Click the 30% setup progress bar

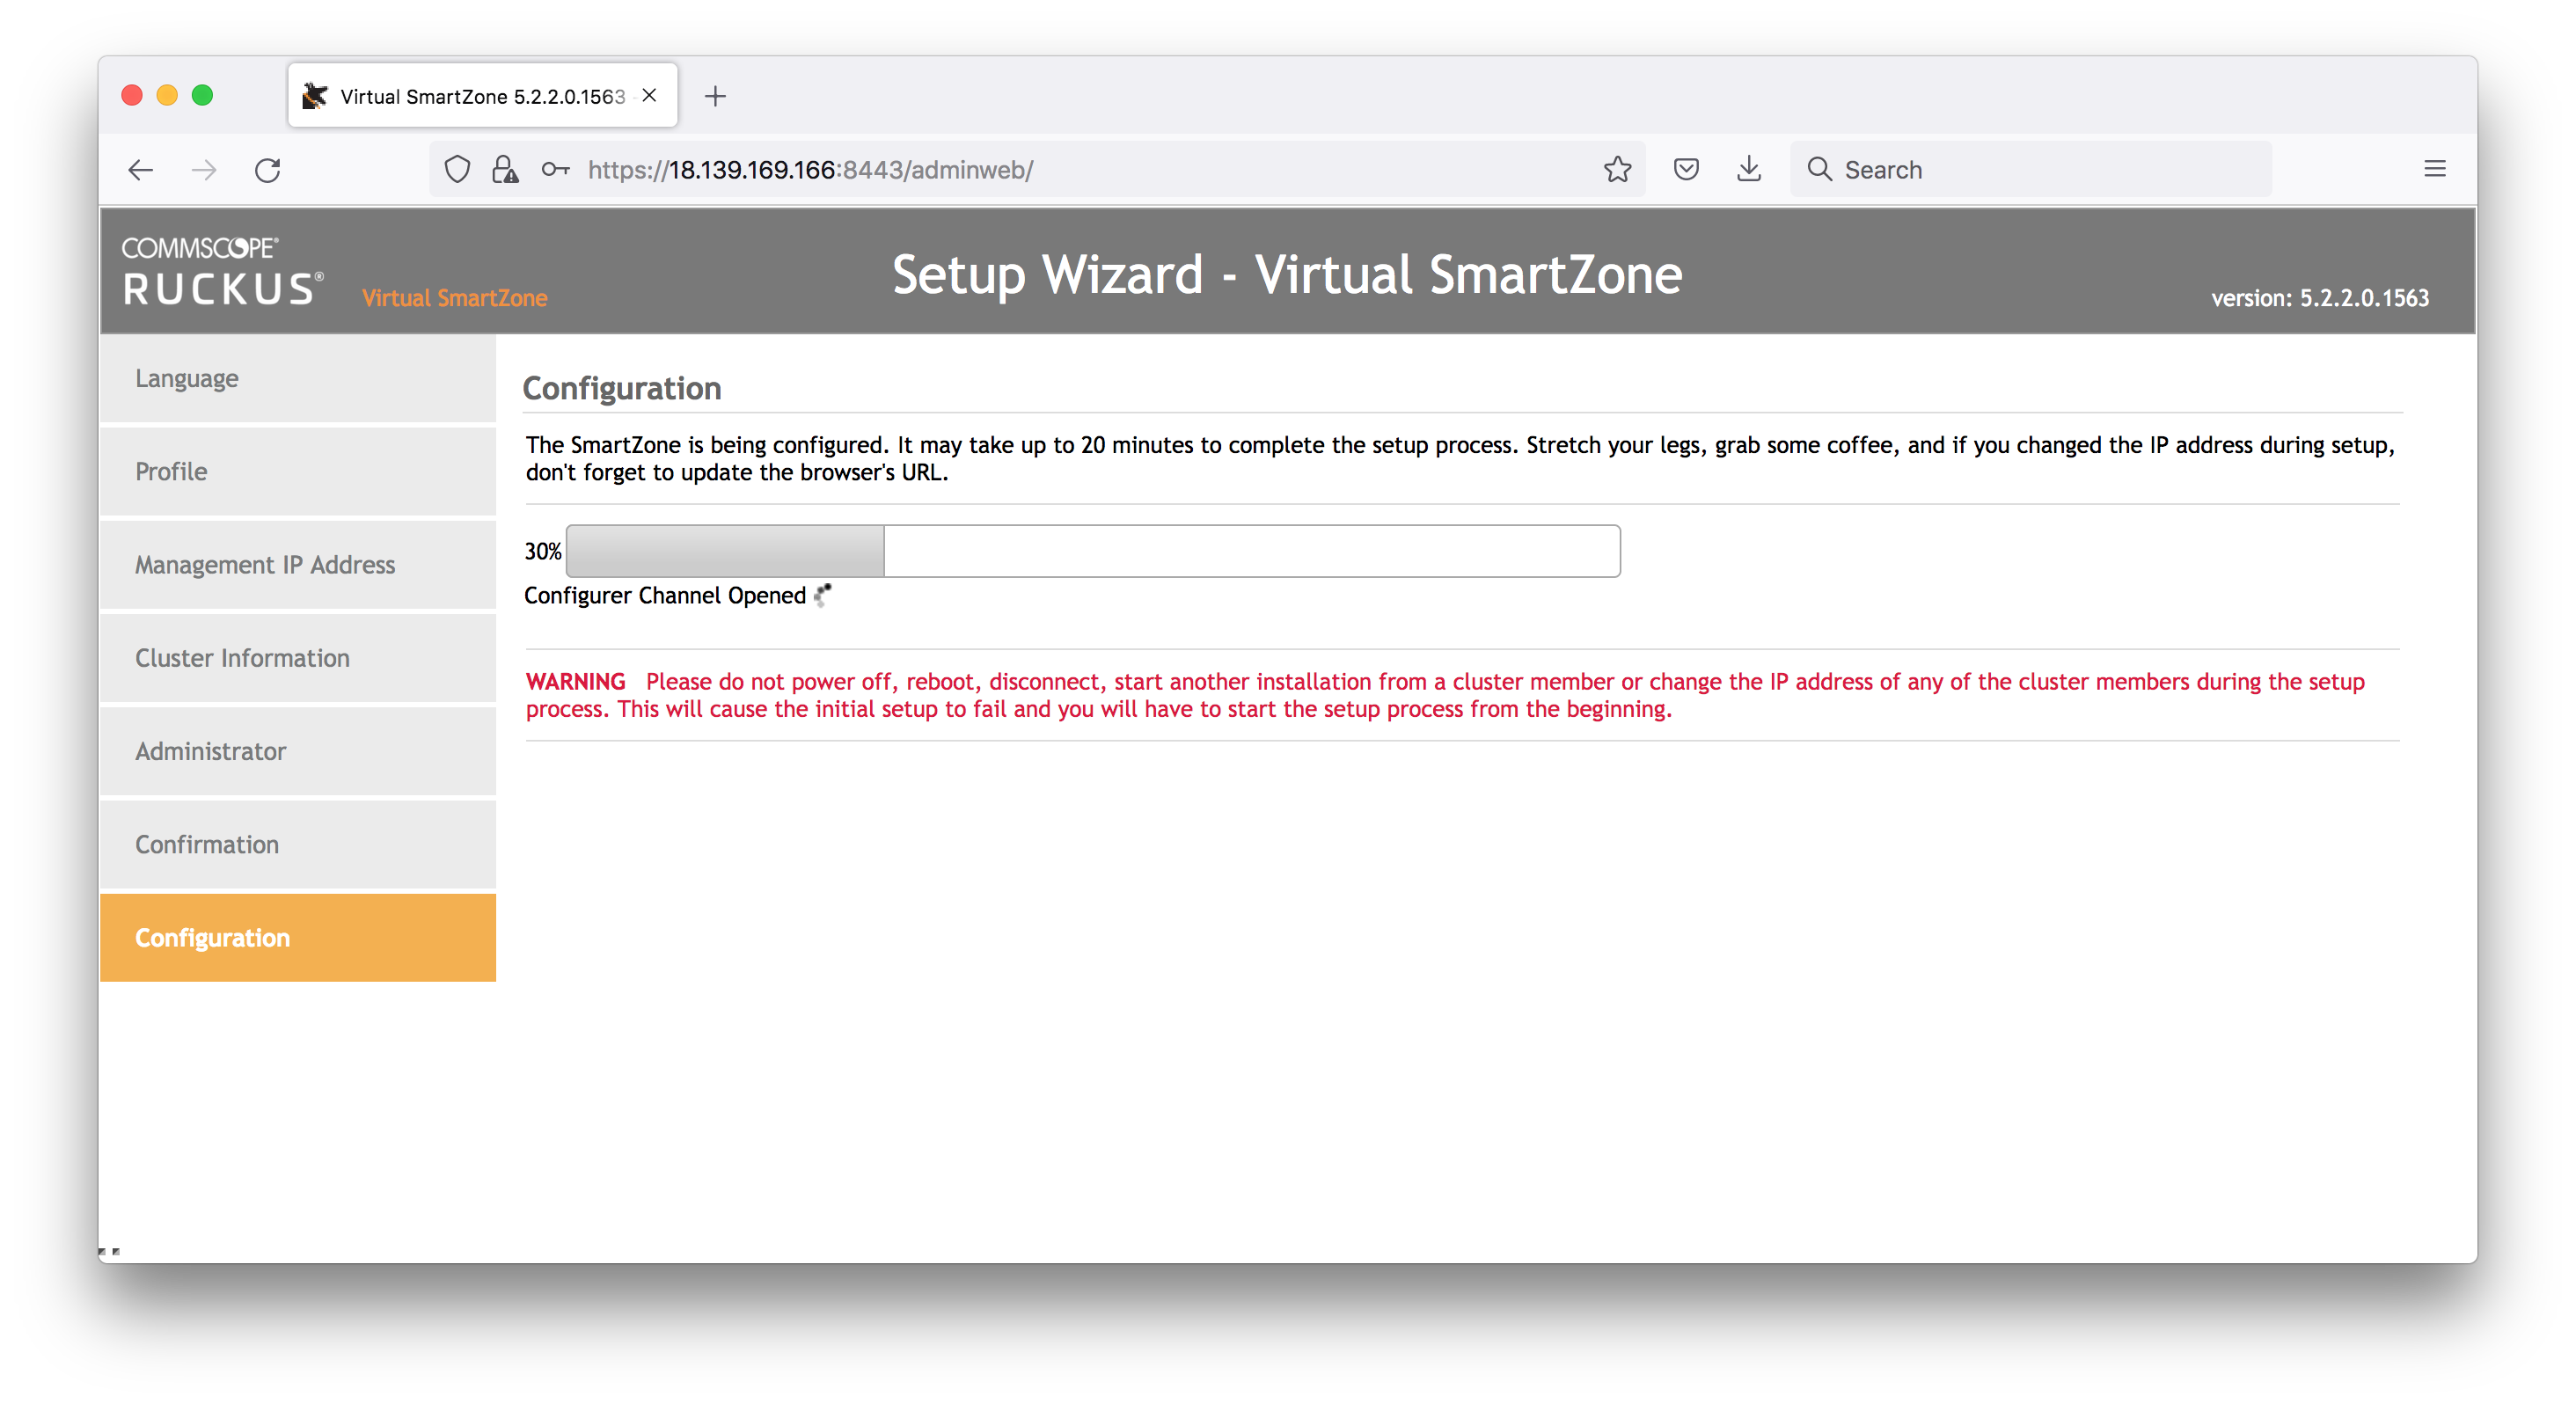(1093, 551)
